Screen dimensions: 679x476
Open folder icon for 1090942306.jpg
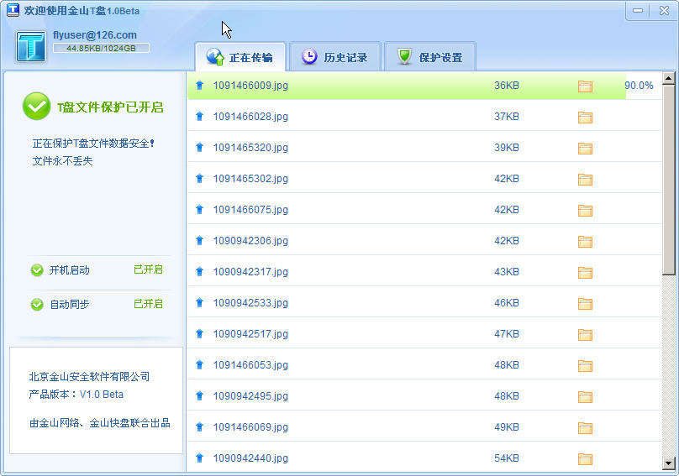(585, 242)
